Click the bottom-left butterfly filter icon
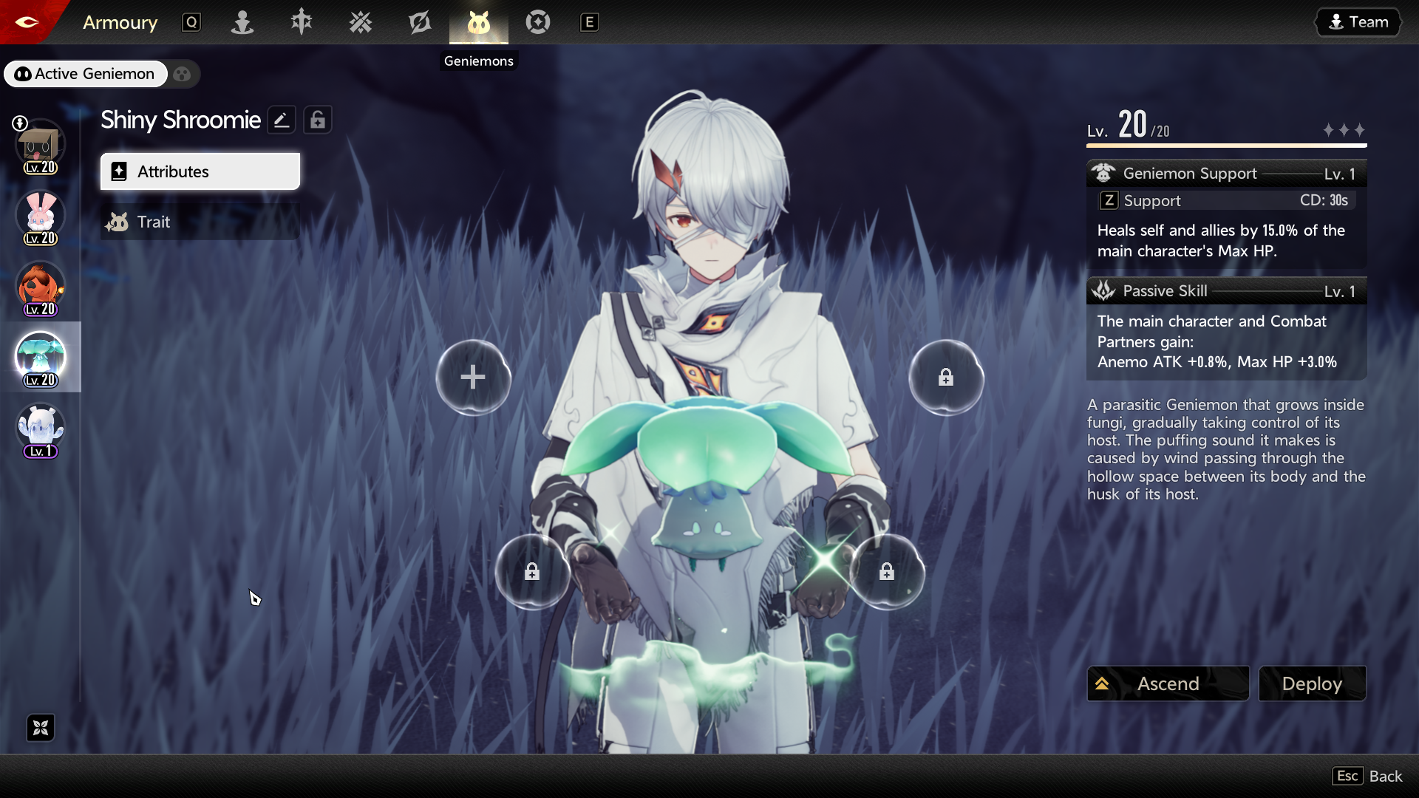Image resolution: width=1419 pixels, height=798 pixels. tap(41, 728)
